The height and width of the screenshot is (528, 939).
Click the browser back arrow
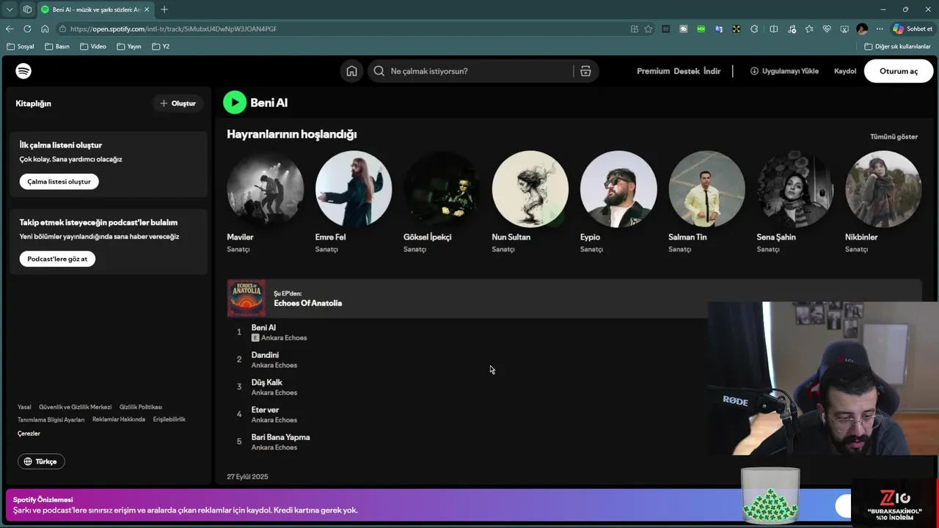[10, 29]
